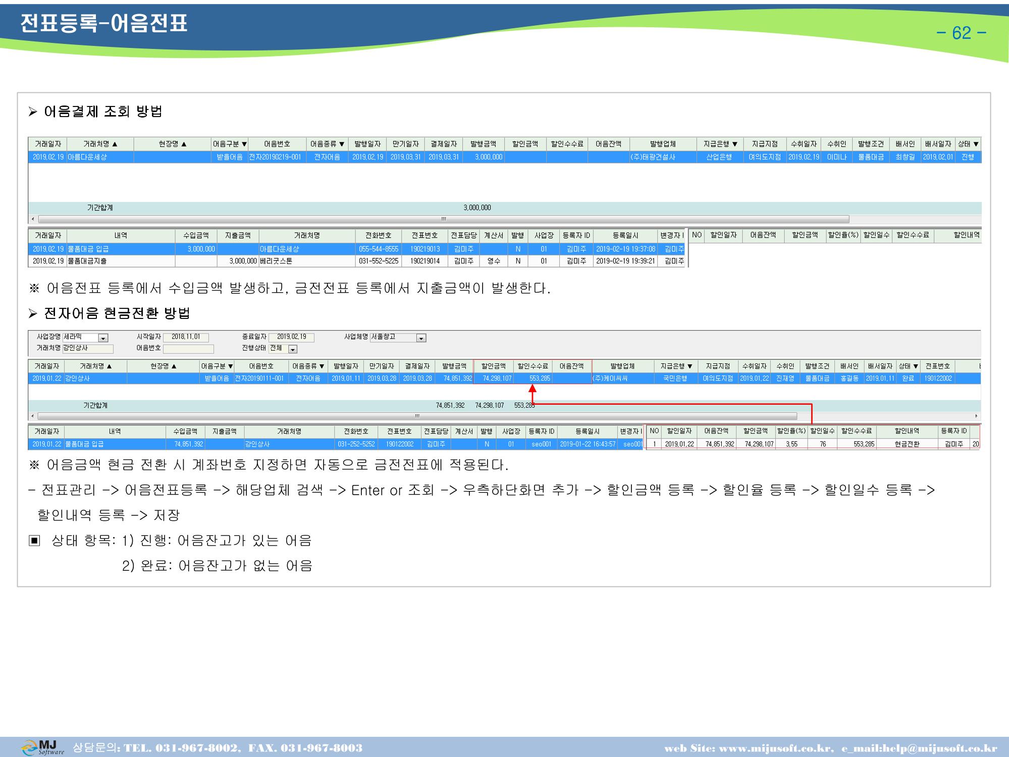This screenshot has height=757, width=1009.
Task: Click the 산업은행 bank cell
Action: (720, 157)
